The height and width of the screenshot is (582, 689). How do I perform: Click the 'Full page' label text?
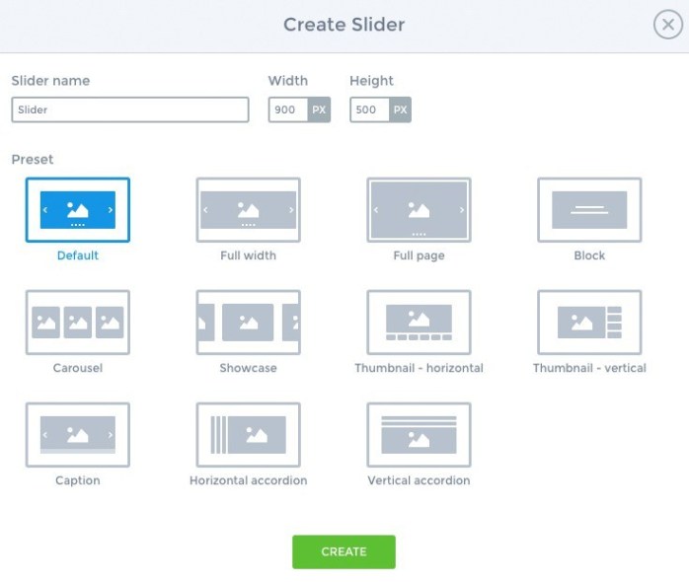click(x=419, y=255)
